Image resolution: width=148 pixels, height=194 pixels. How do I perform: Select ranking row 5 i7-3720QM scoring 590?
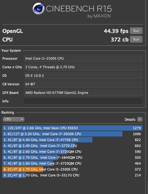tap(72, 152)
